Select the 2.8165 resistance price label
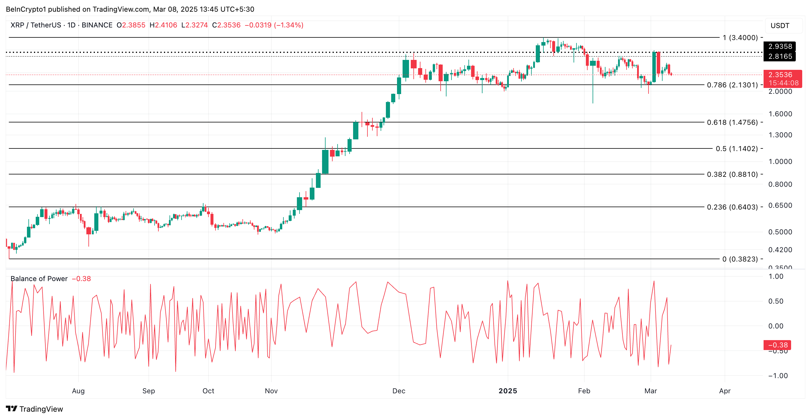 pos(779,56)
